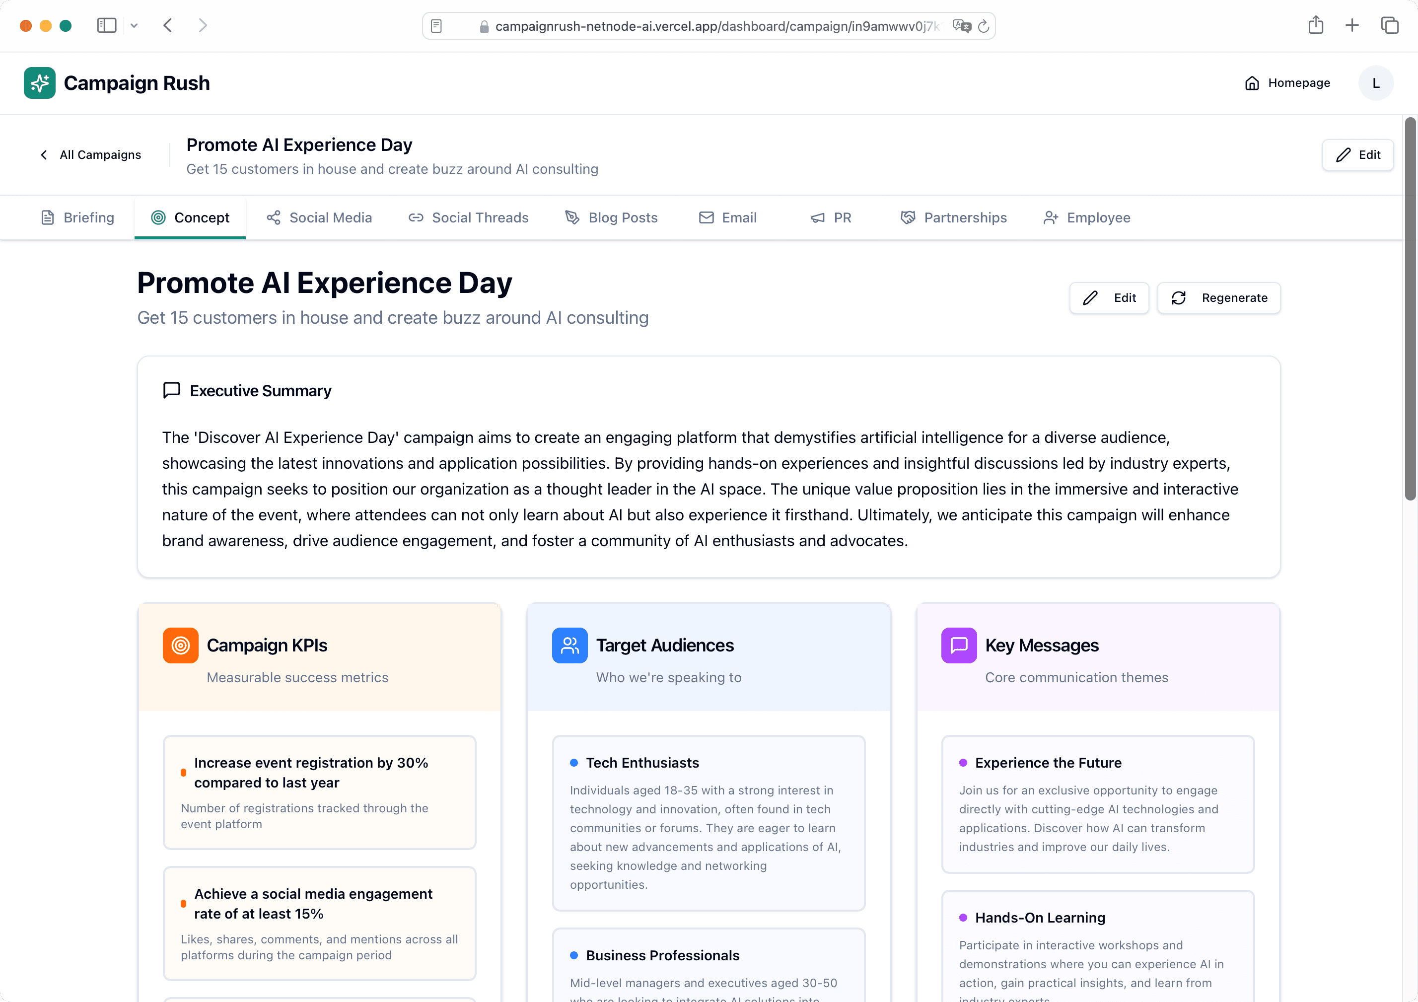Click the Email envelope icon
Image resolution: width=1418 pixels, height=1002 pixels.
706,217
